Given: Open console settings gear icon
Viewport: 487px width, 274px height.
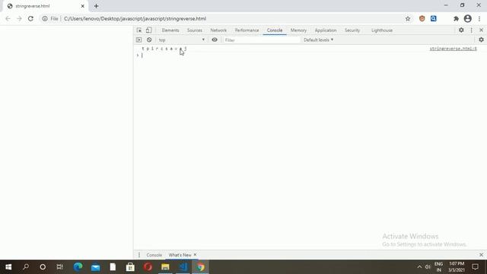Looking at the screenshot, I should point(481,40).
